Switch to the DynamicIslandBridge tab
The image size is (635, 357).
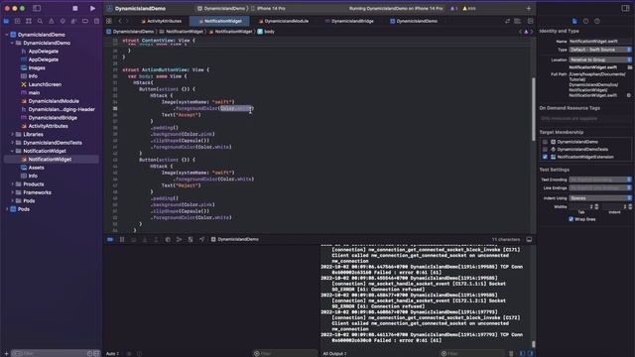coord(350,21)
